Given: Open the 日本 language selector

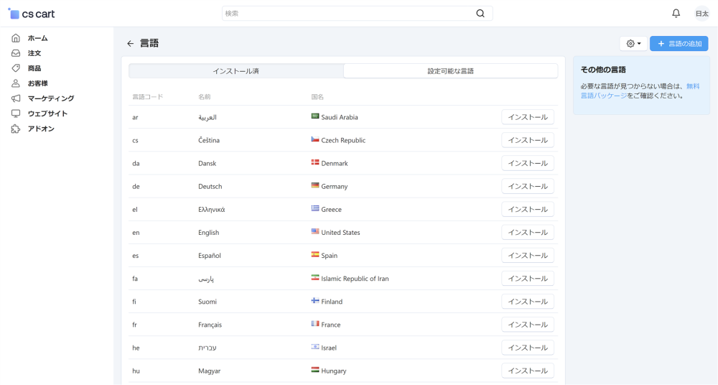Looking at the screenshot, I should [x=701, y=14].
